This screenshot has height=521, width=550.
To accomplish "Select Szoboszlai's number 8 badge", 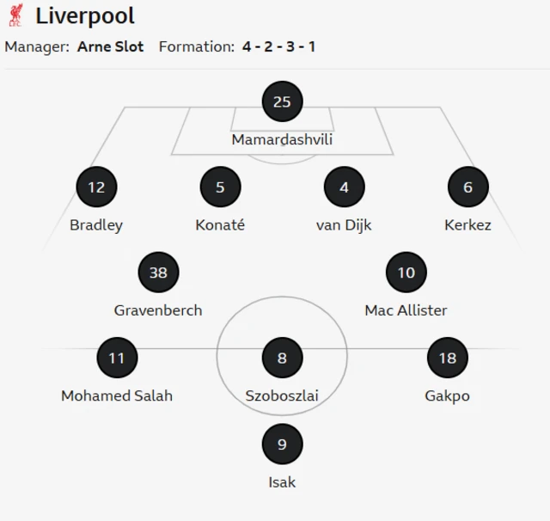I will (x=282, y=358).
